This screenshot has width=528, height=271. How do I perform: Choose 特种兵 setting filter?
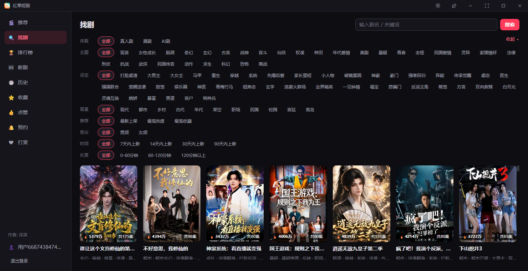coord(209,98)
